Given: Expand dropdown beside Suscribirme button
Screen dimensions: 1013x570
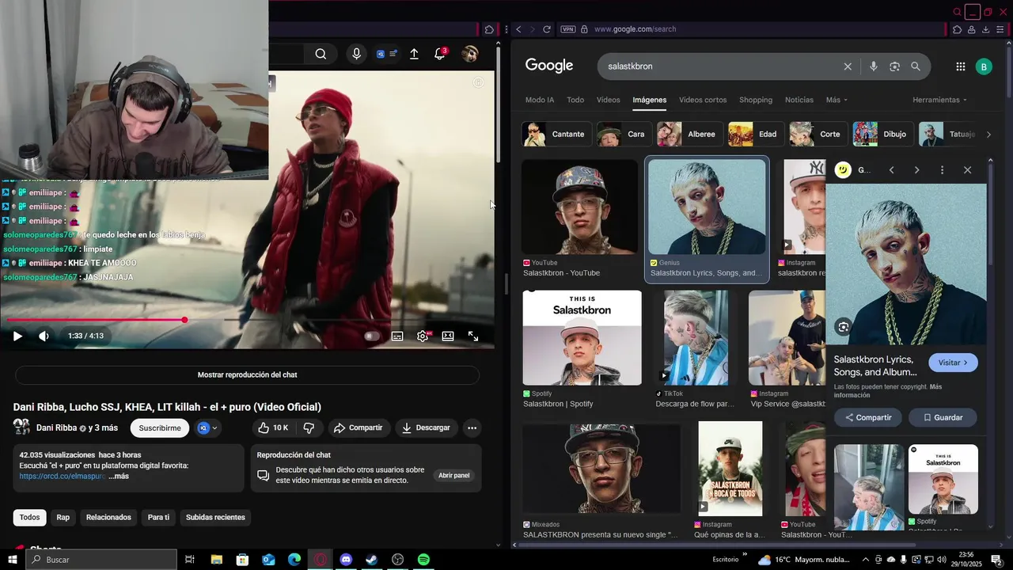Looking at the screenshot, I should (x=208, y=428).
